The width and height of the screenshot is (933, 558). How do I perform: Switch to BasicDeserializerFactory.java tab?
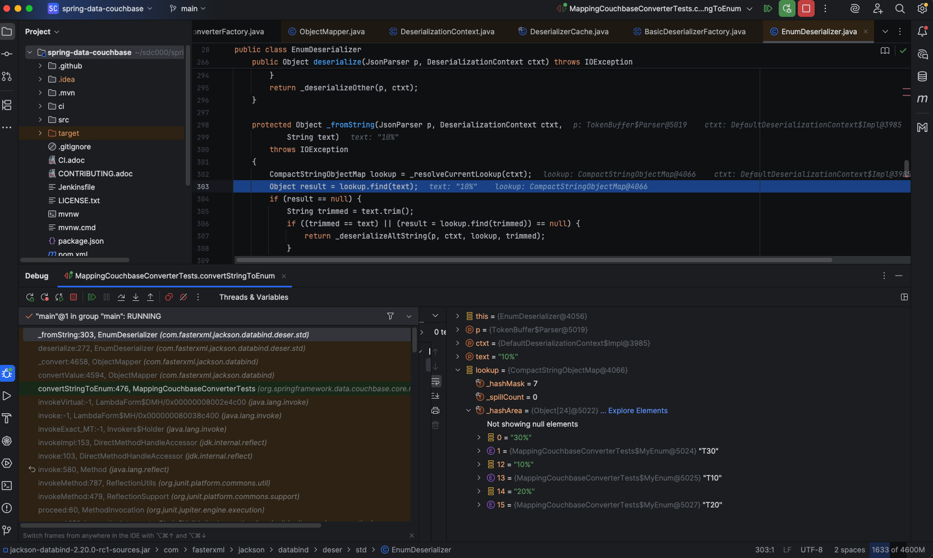(689, 31)
